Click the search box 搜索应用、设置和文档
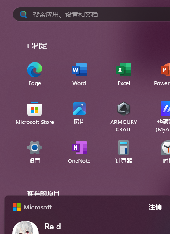 tap(91, 14)
